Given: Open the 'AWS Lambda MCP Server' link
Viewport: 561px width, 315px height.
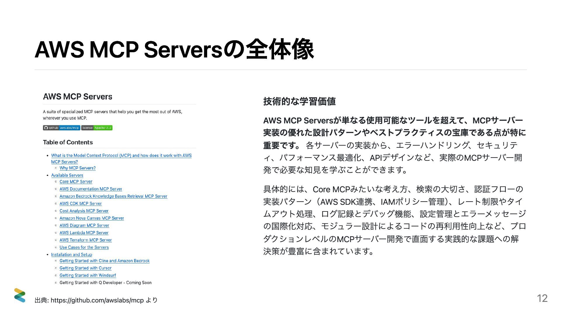Looking at the screenshot, I should pyautogui.click(x=84, y=233).
